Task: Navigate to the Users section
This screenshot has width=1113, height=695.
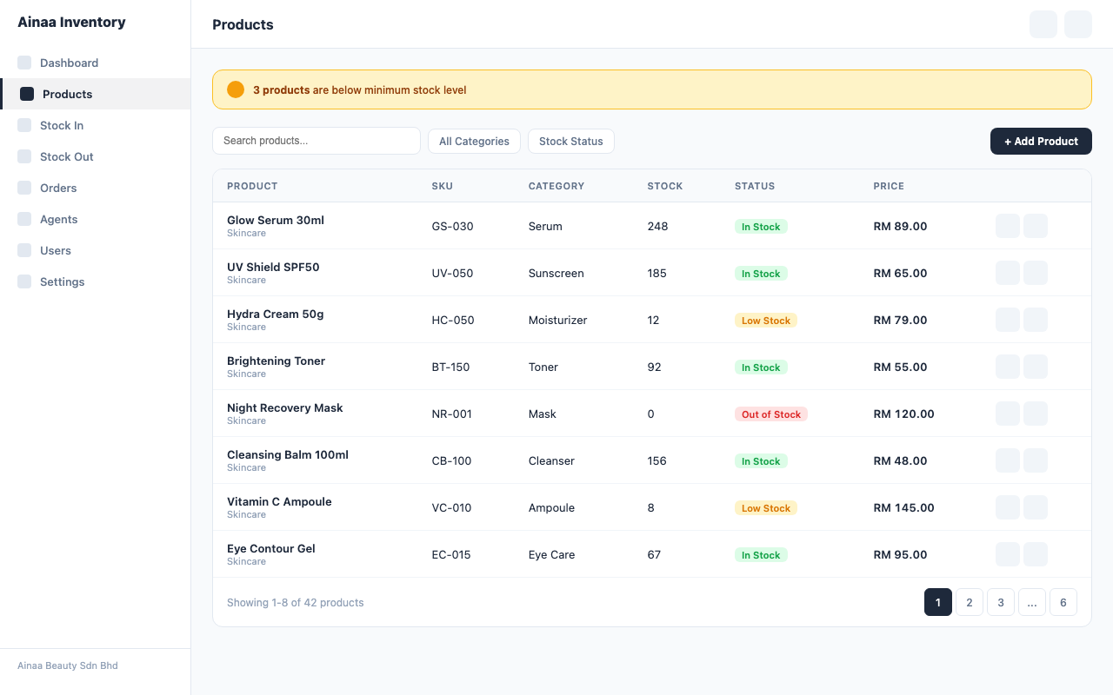Action: pos(56,250)
